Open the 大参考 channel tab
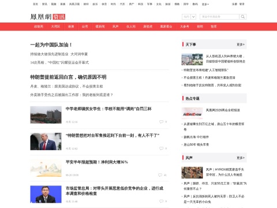277x208 pixels. [x=184, y=27]
